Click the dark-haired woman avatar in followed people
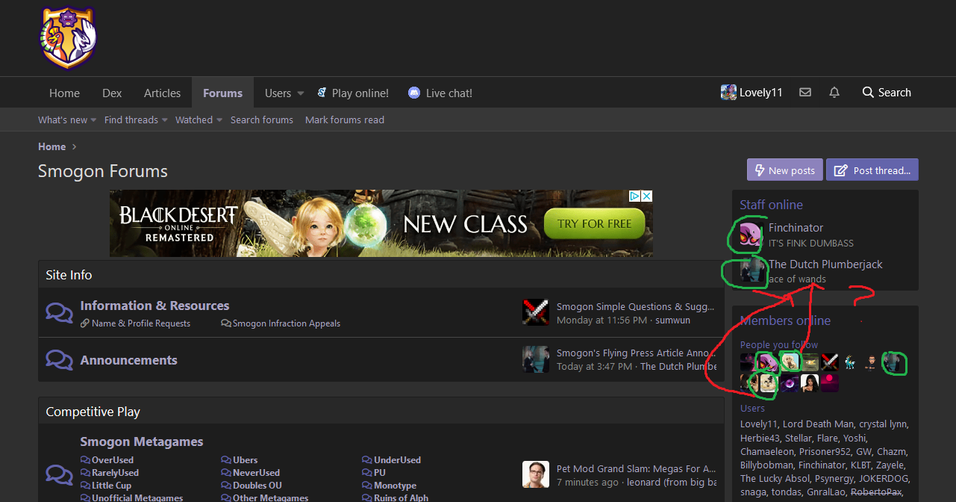The image size is (956, 502). [810, 383]
